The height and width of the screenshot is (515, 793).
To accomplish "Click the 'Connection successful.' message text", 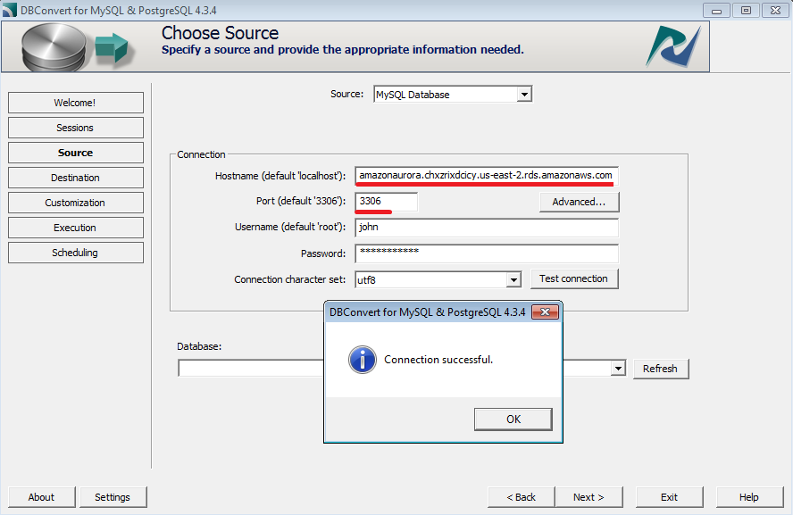I will point(438,360).
